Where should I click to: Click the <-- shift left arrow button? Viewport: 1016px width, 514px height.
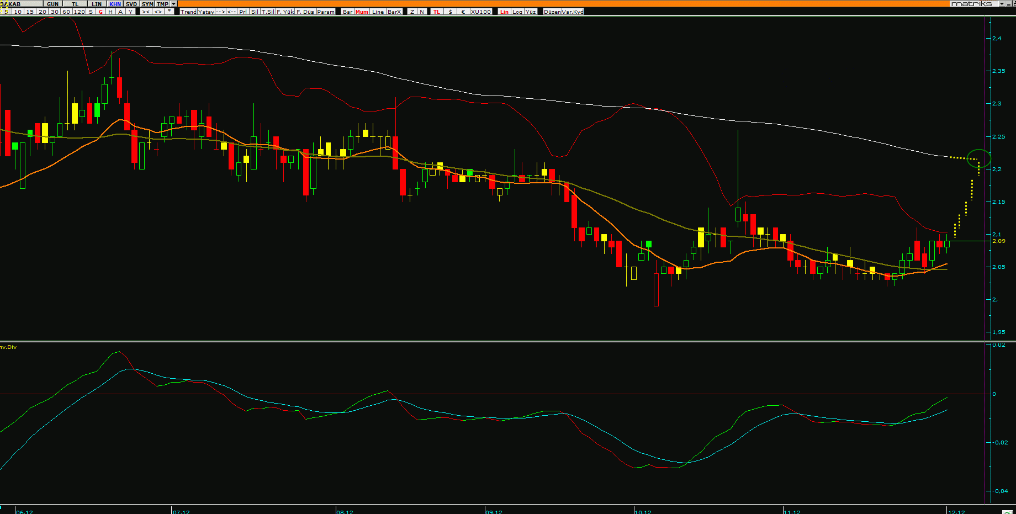click(232, 12)
